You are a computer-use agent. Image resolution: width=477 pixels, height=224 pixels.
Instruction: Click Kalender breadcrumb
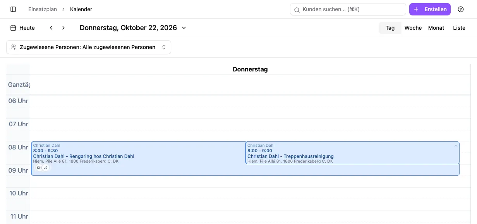(x=81, y=9)
